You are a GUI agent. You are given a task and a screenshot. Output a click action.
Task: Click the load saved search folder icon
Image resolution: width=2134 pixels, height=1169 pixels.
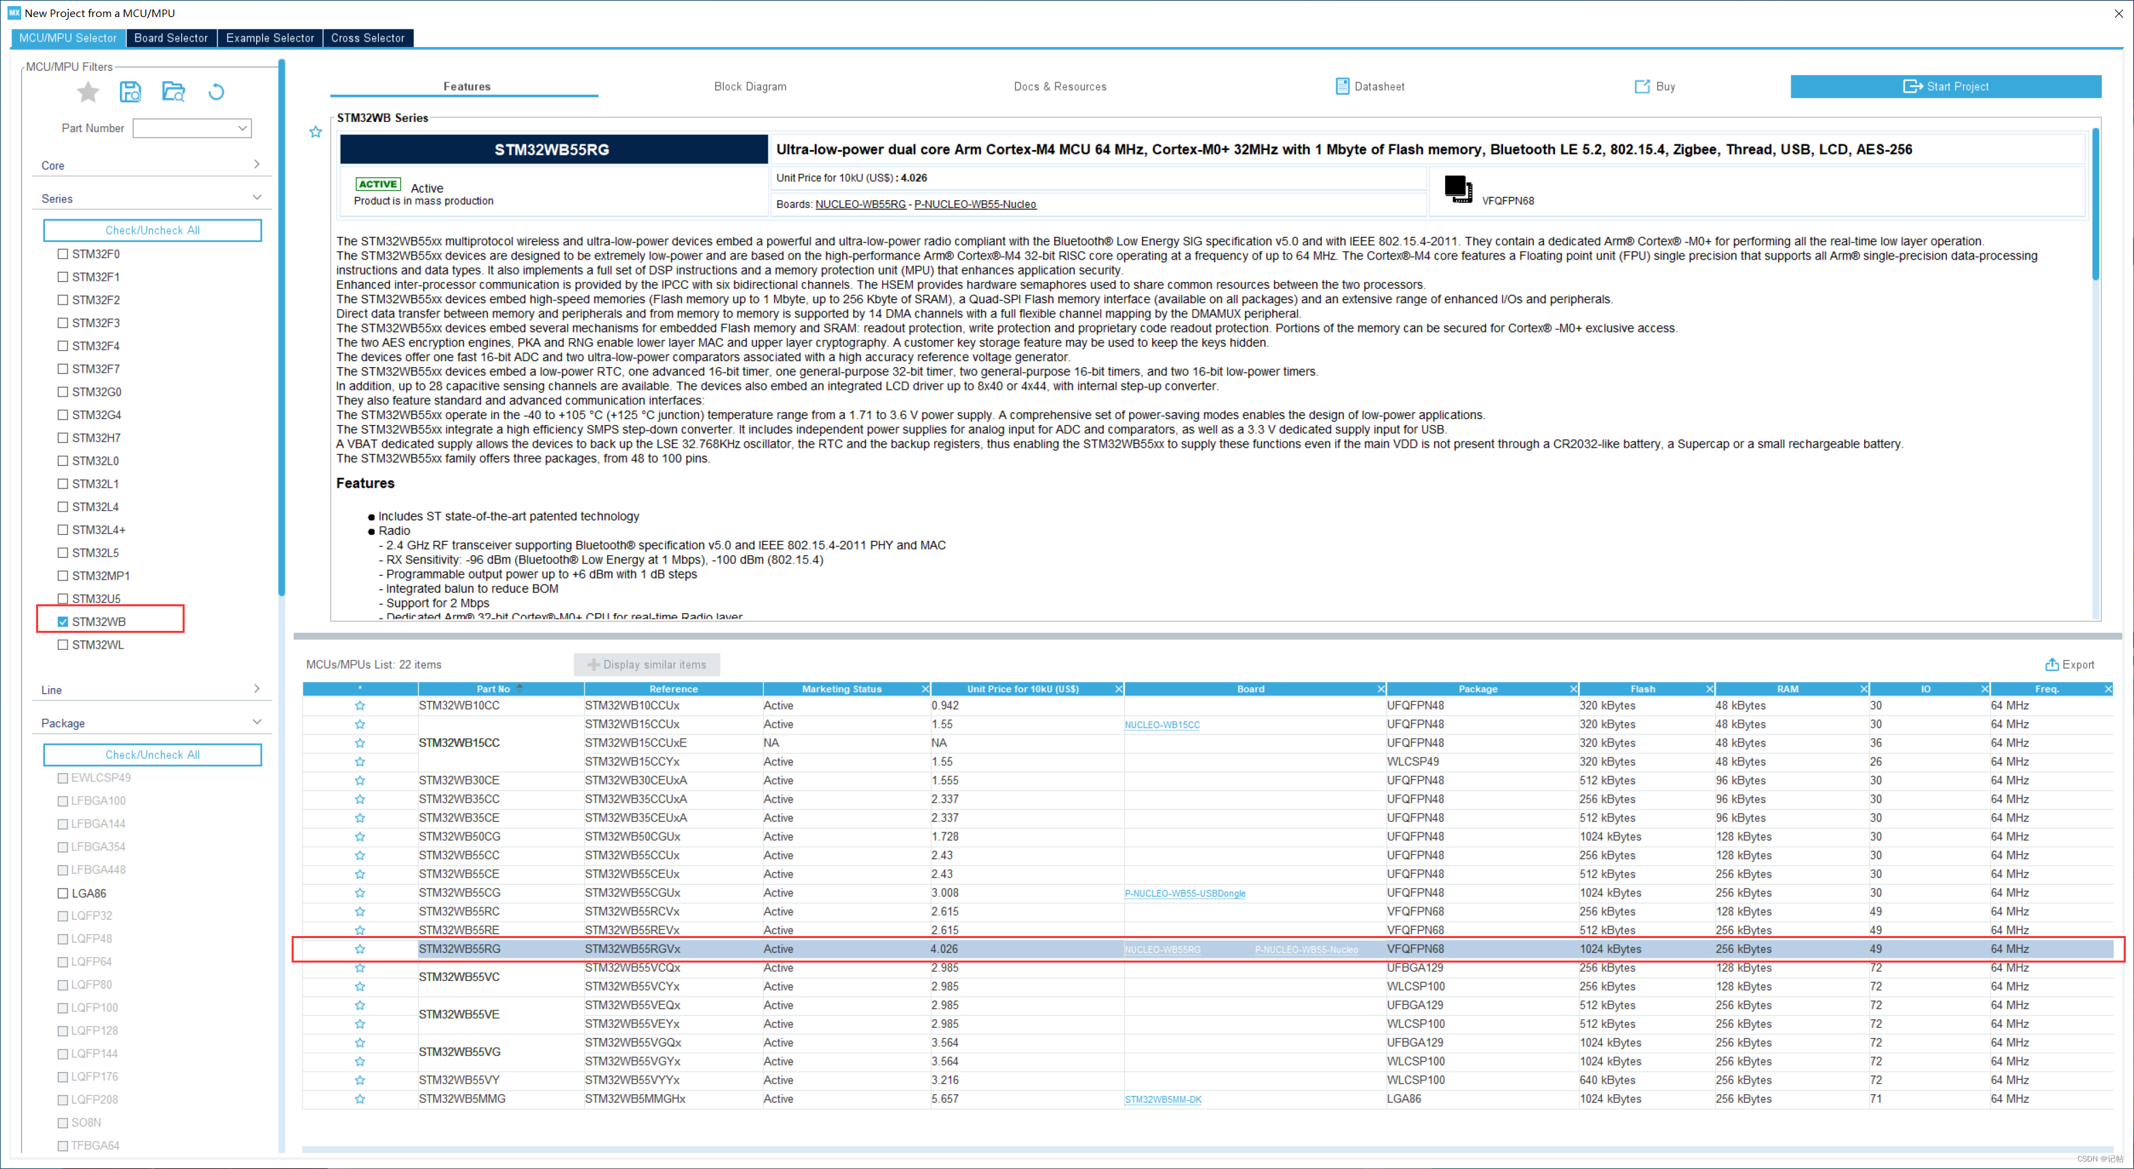coord(173,92)
